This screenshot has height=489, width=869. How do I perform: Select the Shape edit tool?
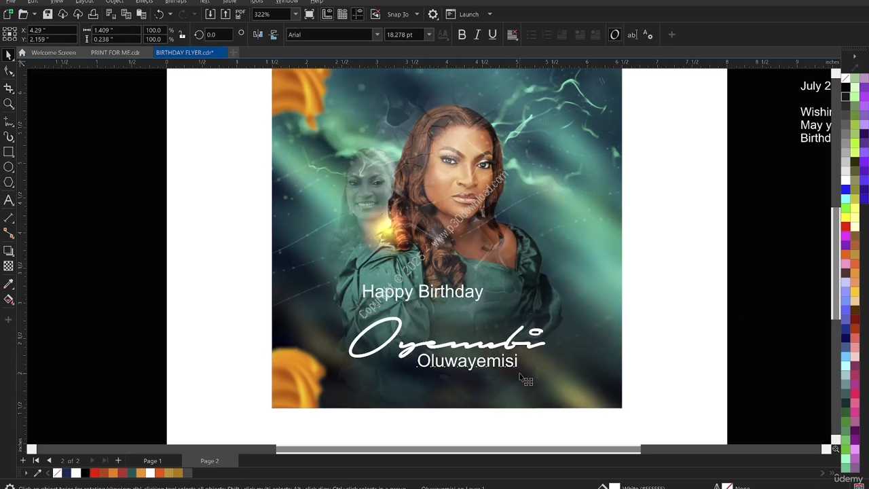8,71
